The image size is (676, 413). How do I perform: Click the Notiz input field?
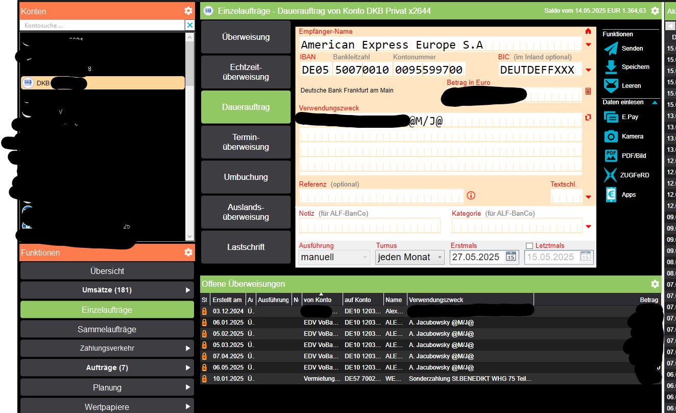[369, 225]
